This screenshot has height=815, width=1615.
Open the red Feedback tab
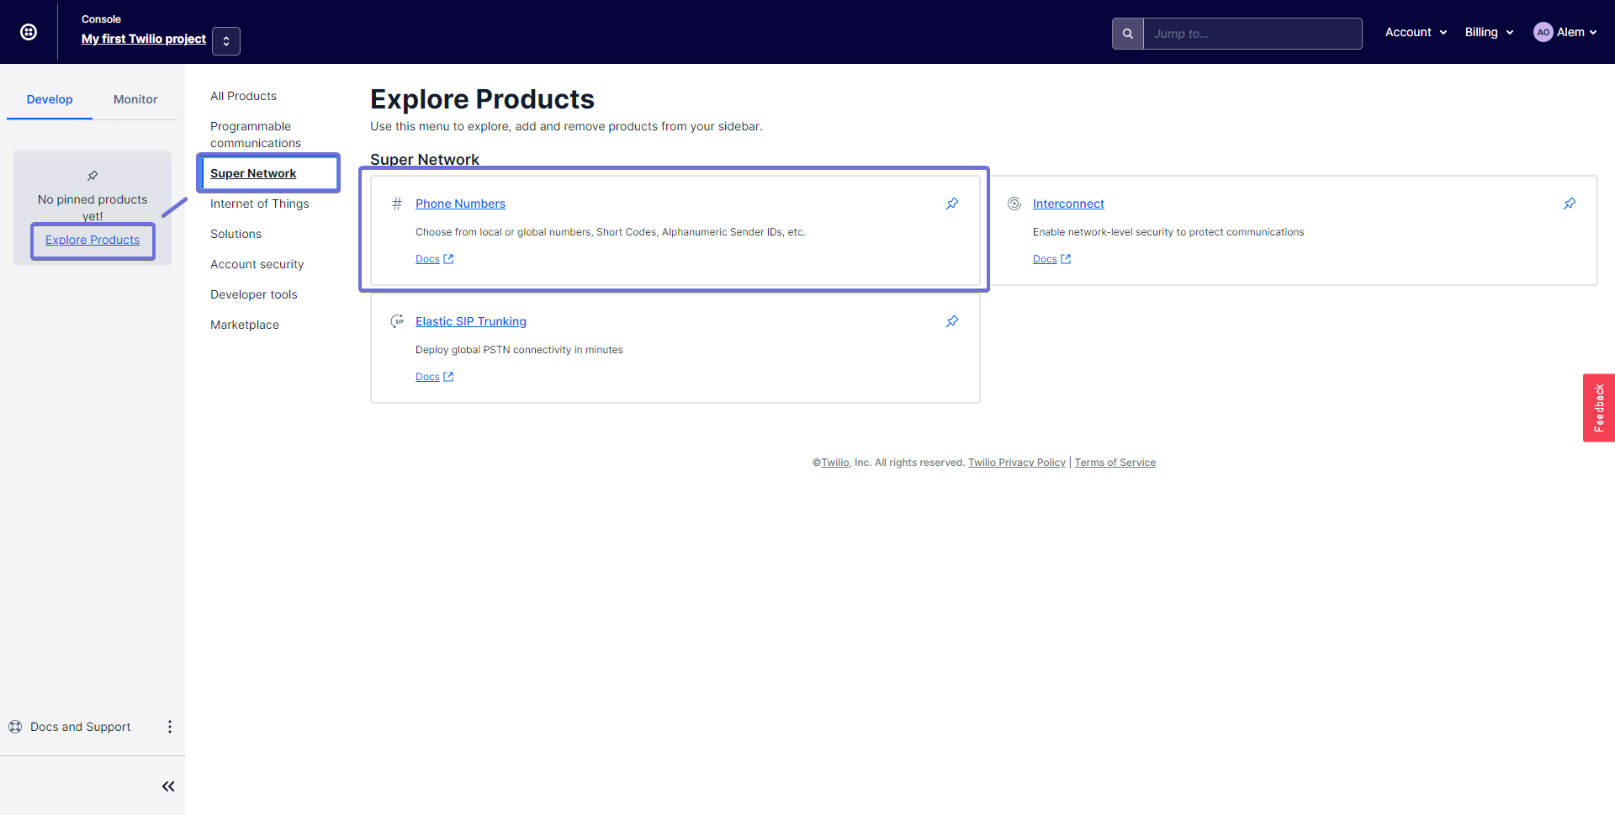click(x=1599, y=408)
